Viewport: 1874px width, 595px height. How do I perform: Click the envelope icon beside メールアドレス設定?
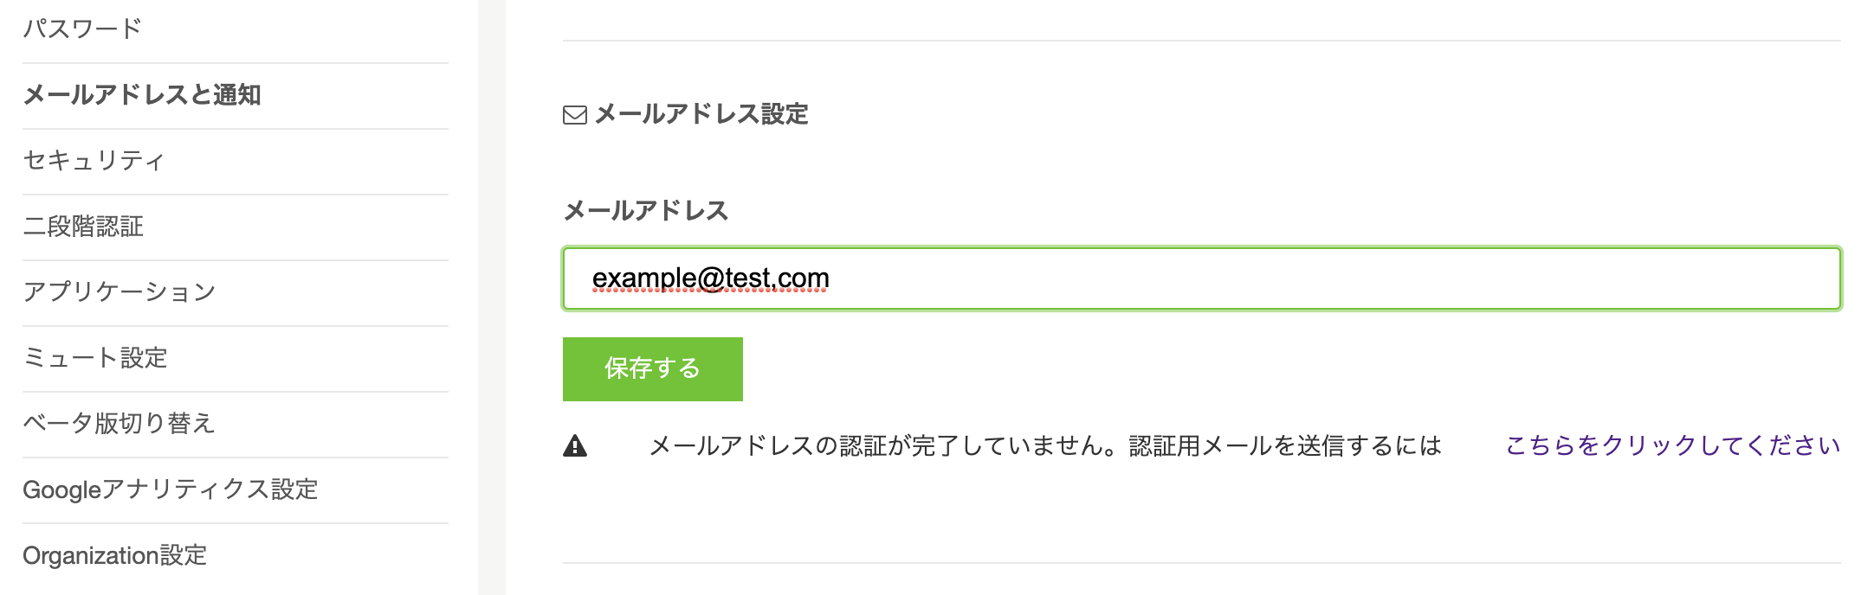(574, 112)
